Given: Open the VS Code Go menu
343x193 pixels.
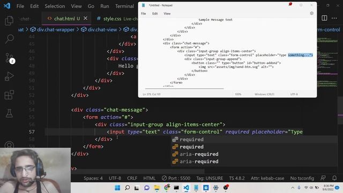Looking at the screenshot, I should [91, 6].
